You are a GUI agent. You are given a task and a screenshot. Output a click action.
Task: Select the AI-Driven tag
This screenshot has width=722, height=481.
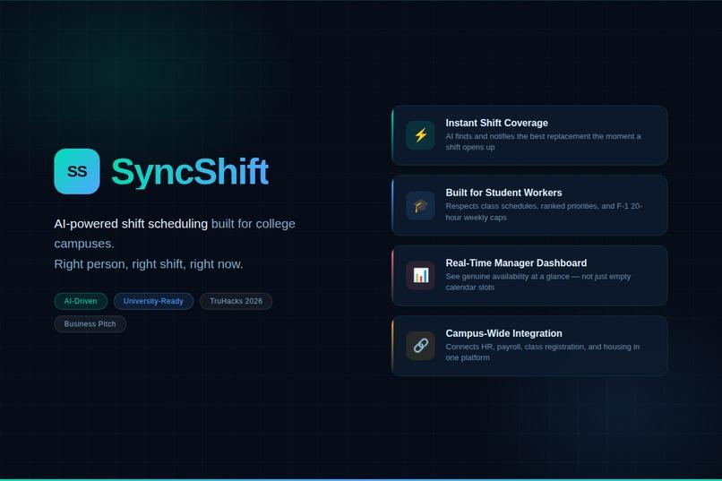click(x=81, y=301)
